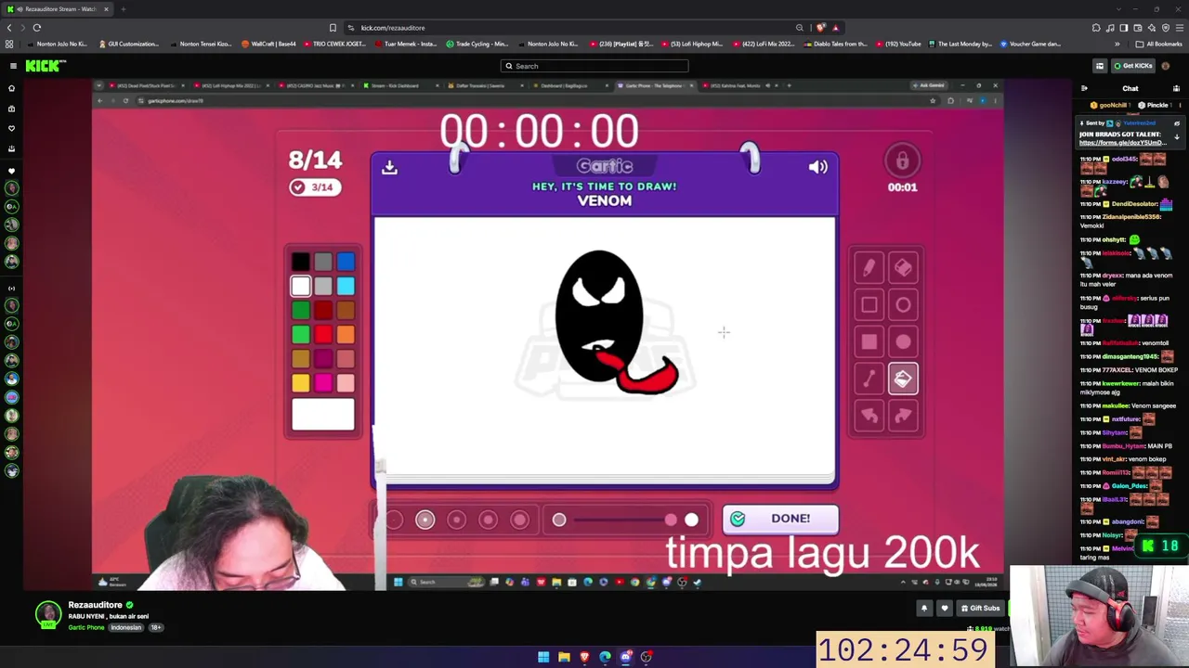
Task: Collapse the chat panel arrow
Action: coord(1084,89)
